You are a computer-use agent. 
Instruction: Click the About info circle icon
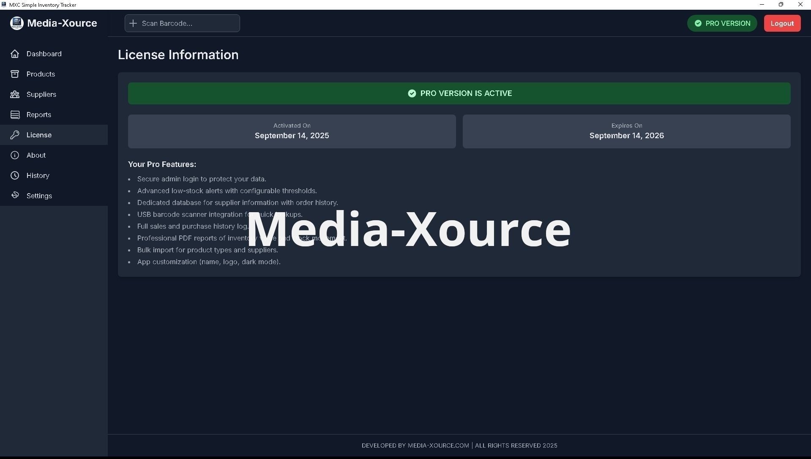click(x=15, y=155)
